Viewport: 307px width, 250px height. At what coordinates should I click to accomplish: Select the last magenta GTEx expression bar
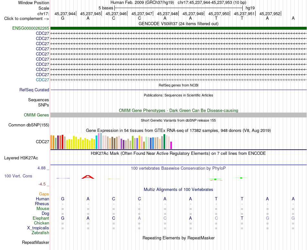click(x=171, y=145)
